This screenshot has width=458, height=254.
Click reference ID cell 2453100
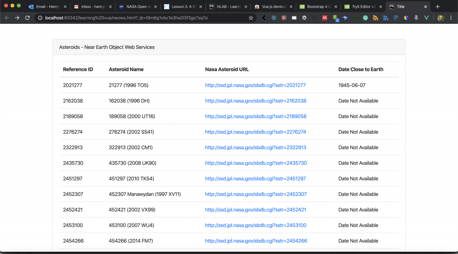[73, 225]
